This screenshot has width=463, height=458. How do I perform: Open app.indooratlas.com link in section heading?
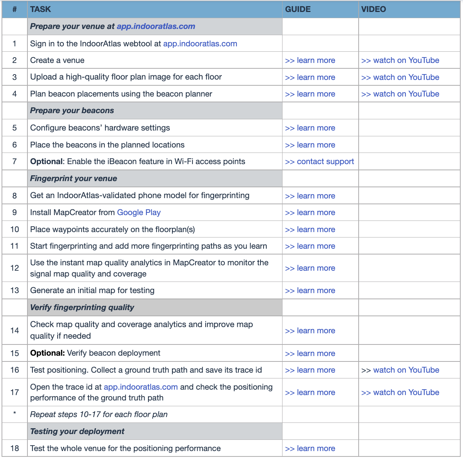pos(156,26)
